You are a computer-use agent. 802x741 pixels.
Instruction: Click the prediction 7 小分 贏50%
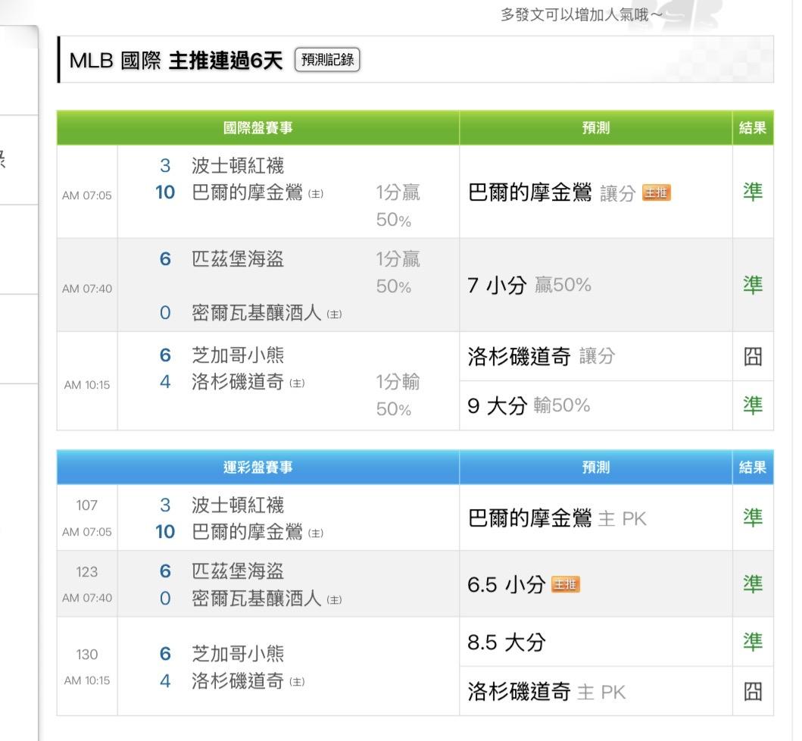click(x=529, y=285)
